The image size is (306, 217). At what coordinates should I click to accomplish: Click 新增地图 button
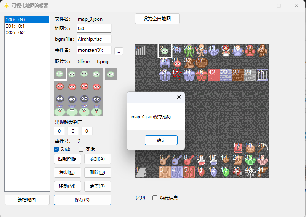coord(27,200)
